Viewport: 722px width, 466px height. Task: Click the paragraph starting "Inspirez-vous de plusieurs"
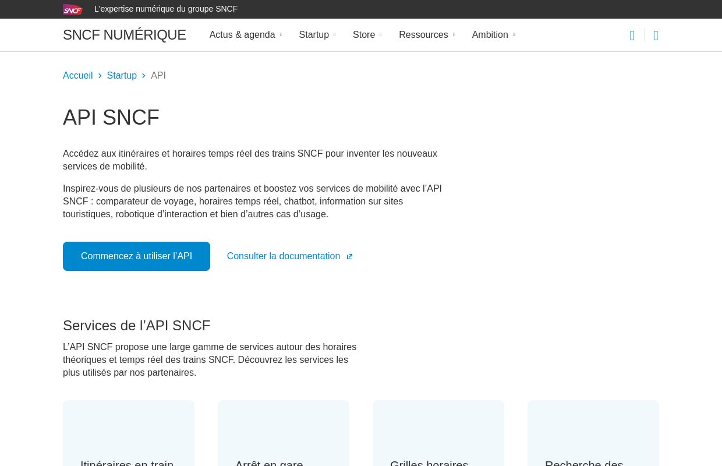[253, 202]
